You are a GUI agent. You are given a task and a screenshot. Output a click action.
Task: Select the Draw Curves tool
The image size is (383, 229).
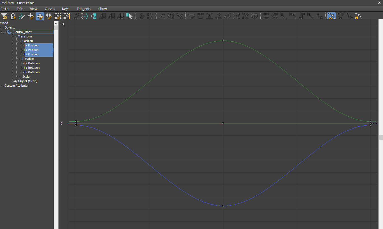tap(22, 16)
